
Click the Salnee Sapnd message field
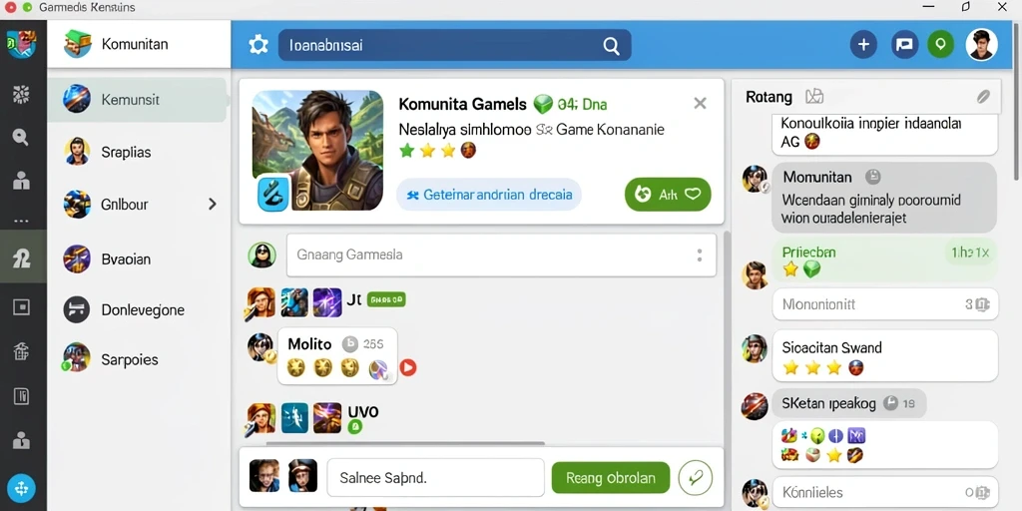(435, 478)
